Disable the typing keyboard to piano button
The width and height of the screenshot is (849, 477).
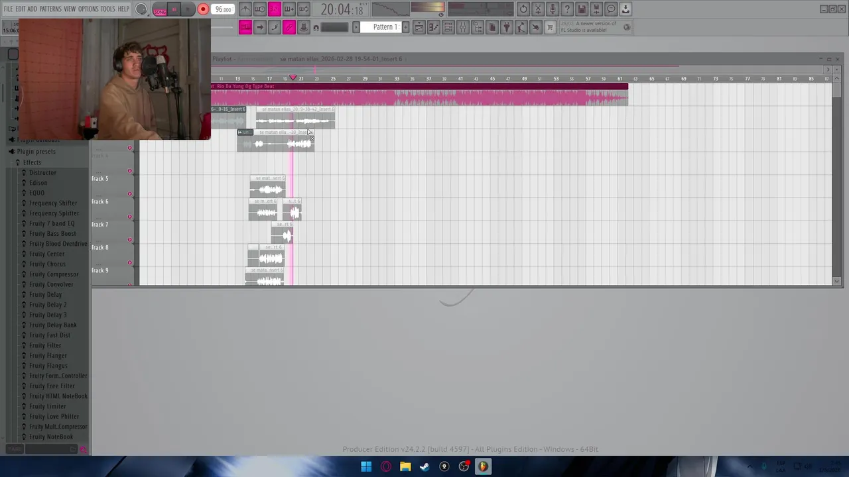pos(245,27)
